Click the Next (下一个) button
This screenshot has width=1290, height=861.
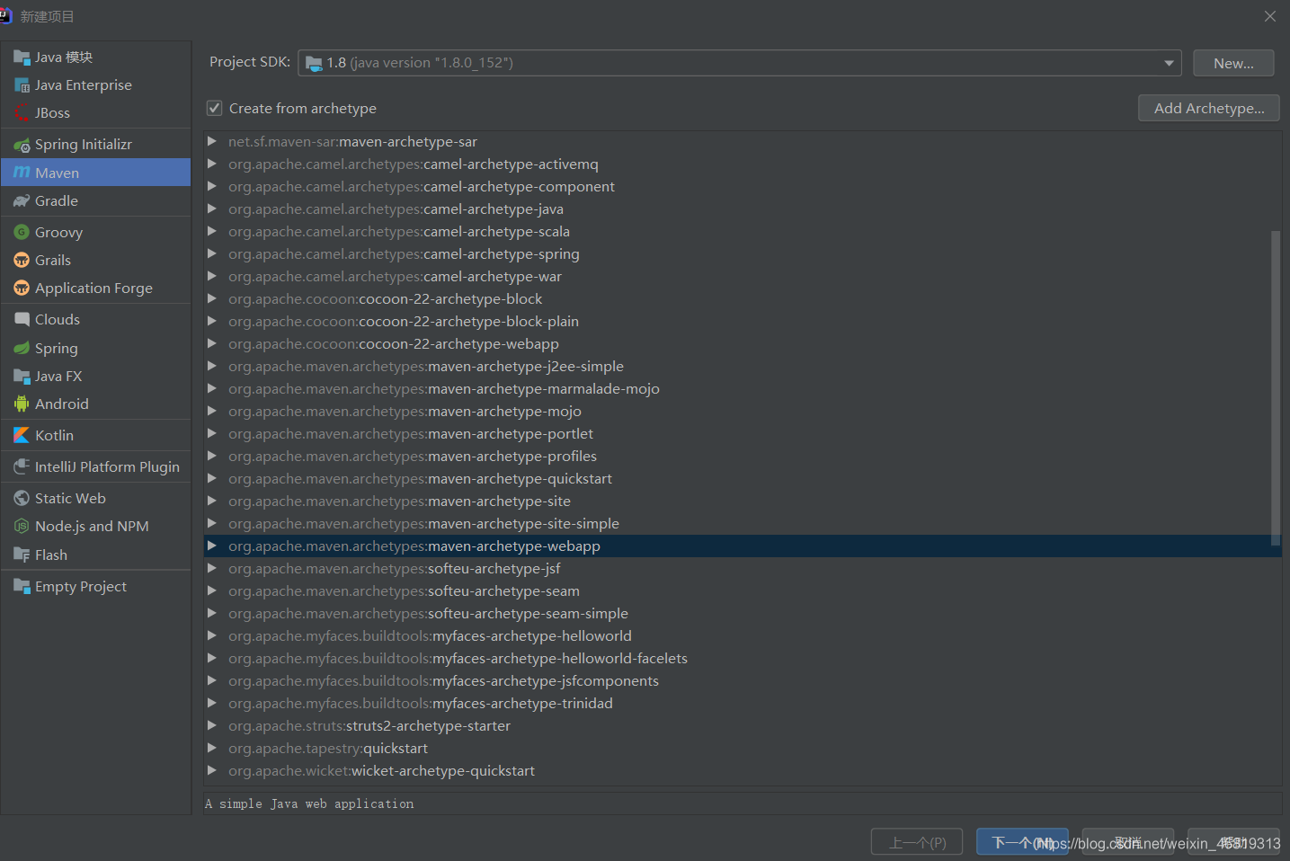[1022, 842]
